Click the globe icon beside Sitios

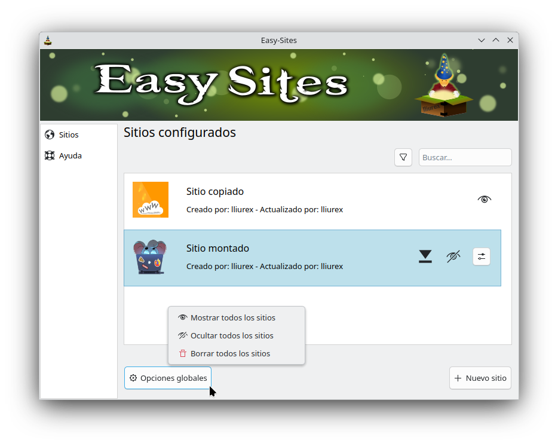(x=50, y=135)
